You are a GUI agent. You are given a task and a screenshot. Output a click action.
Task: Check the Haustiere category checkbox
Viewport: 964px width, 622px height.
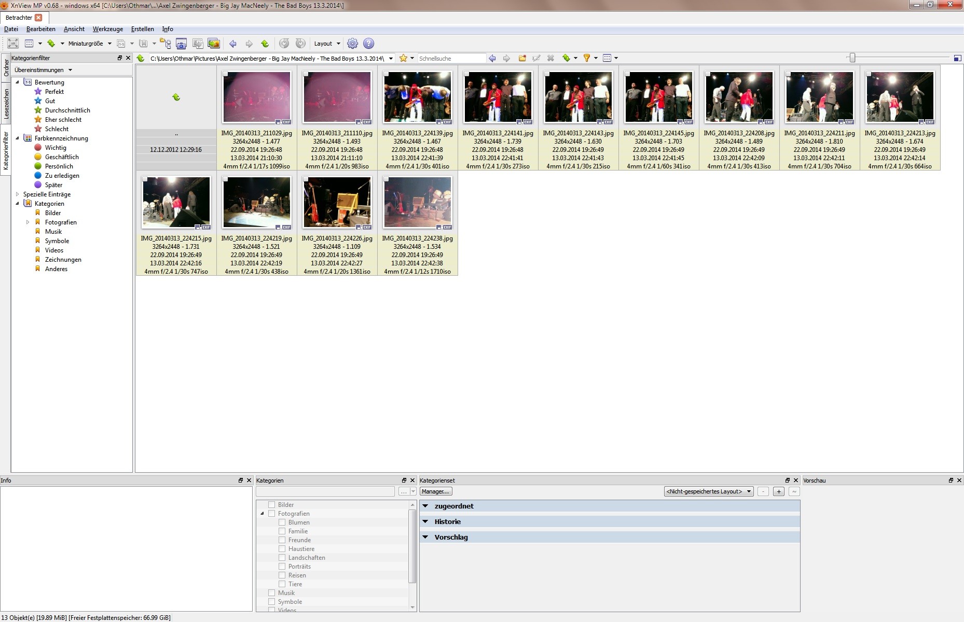(x=282, y=549)
